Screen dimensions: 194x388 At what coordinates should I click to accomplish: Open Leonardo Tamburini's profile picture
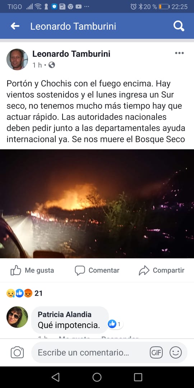click(x=17, y=59)
